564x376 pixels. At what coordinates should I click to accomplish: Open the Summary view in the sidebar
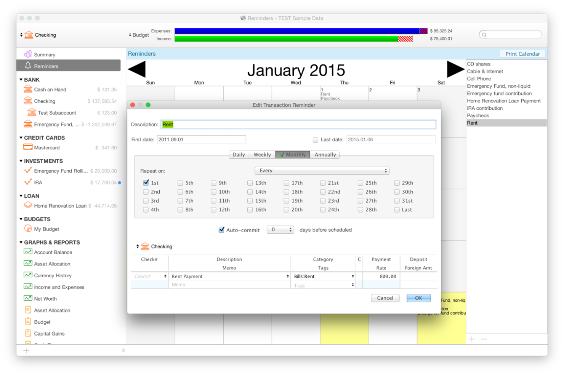pos(28,54)
